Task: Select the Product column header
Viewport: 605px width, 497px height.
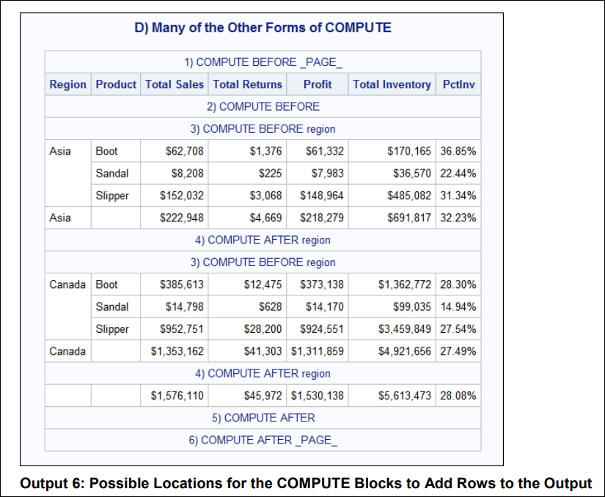Action: click(x=116, y=84)
